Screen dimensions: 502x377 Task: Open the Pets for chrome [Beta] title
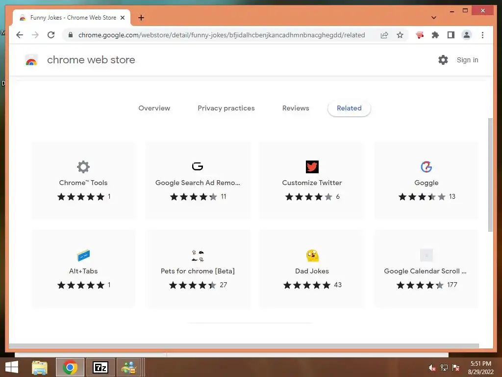point(198,271)
